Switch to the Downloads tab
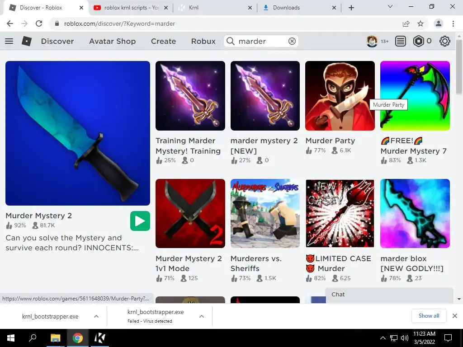463x347 pixels. [299, 8]
